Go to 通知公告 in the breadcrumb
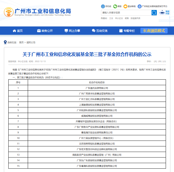 pos(31,42)
